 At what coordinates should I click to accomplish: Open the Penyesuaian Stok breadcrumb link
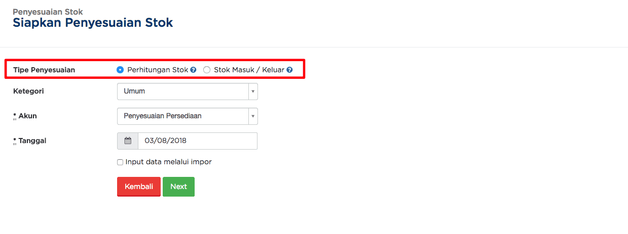(x=48, y=11)
